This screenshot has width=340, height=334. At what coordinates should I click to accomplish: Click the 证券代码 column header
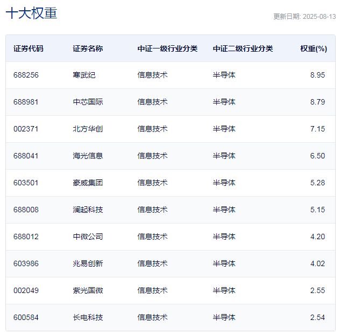point(29,48)
